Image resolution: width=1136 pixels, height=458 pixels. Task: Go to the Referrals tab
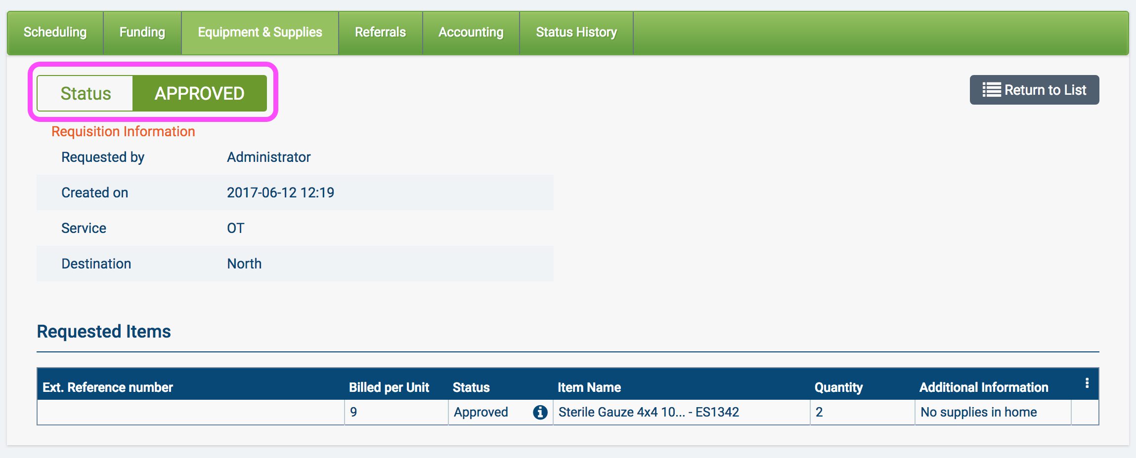tap(380, 33)
